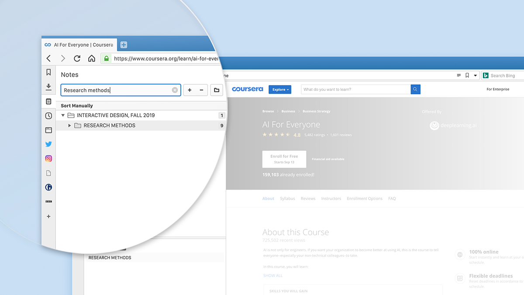This screenshot has height=295, width=524.
Task: Click the What do you want to learn box
Action: coord(356,89)
